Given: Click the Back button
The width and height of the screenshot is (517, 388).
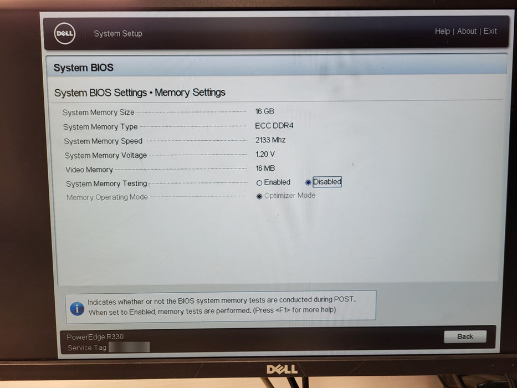Looking at the screenshot, I should tap(465, 336).
